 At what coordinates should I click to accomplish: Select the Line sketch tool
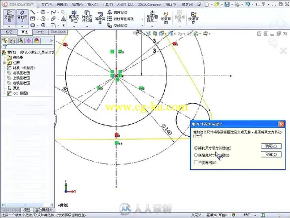coord(33,12)
